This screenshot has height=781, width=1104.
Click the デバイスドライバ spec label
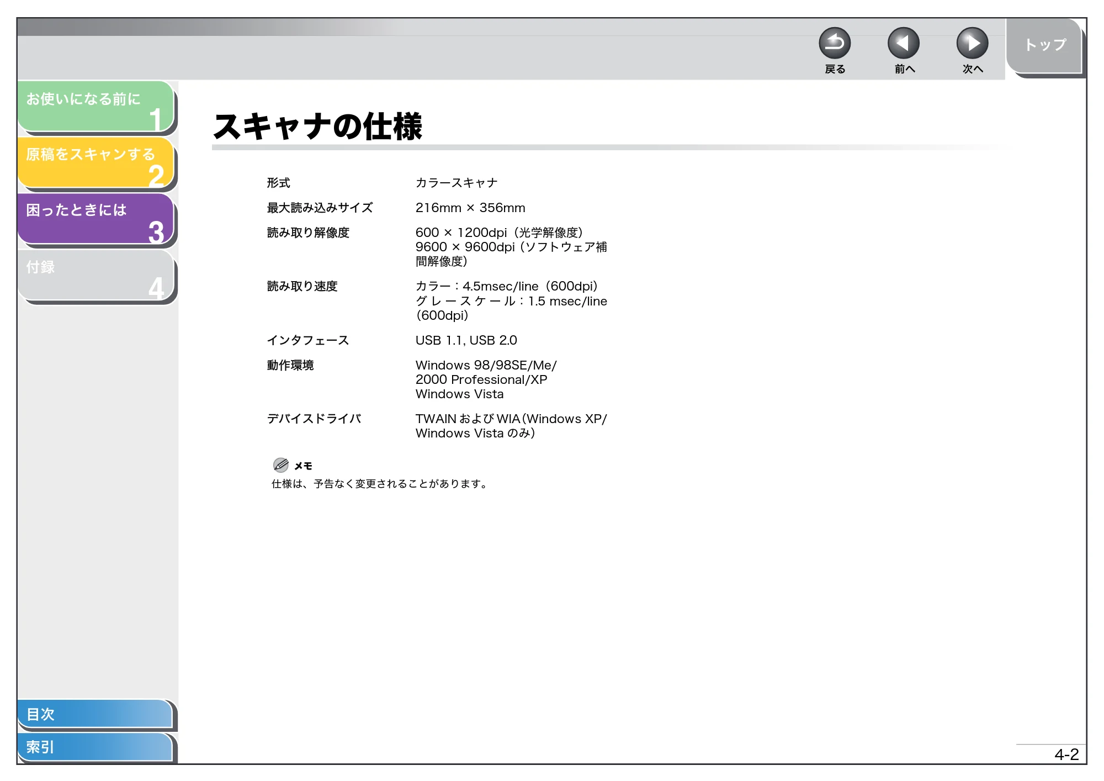point(314,419)
